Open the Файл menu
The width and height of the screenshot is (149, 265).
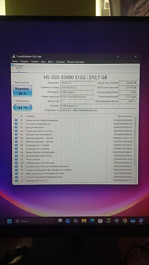15,62
